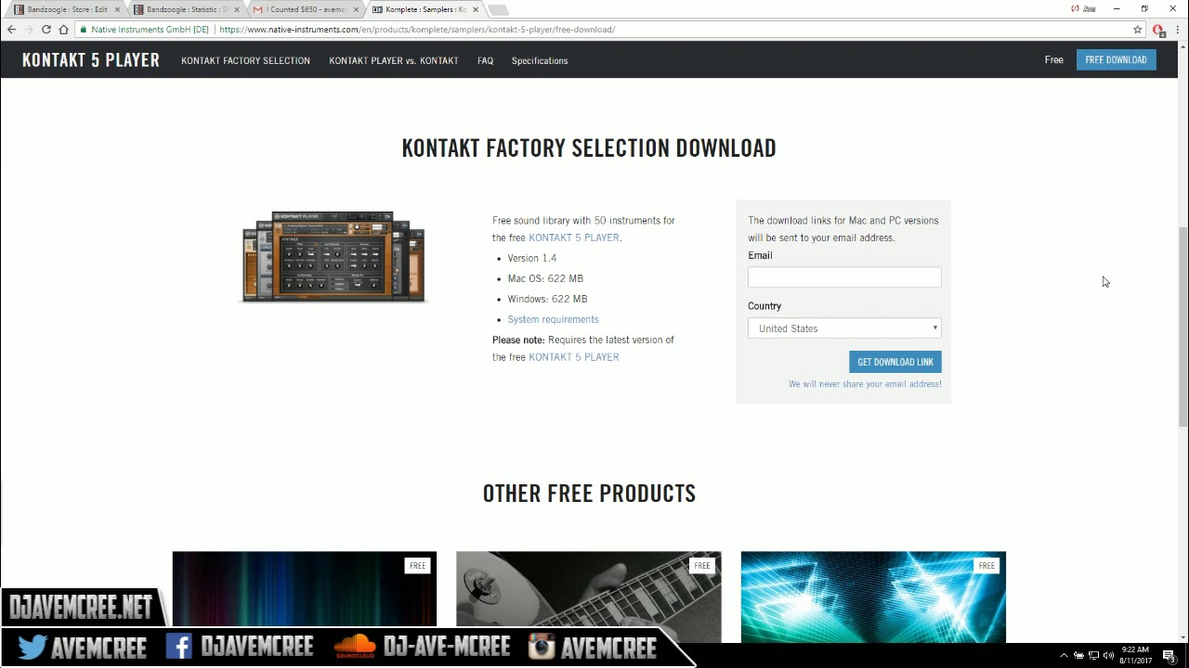Image resolution: width=1189 pixels, height=668 pixels.
Task: Open the Specifications nav item
Action: (540, 60)
